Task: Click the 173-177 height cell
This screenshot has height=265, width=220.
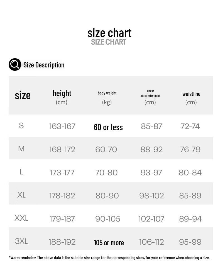Action: pos(62,172)
